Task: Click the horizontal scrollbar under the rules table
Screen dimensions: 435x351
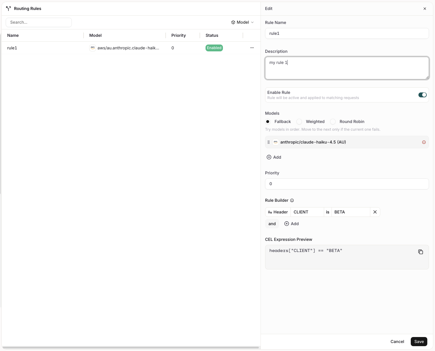Action: tap(131, 348)
